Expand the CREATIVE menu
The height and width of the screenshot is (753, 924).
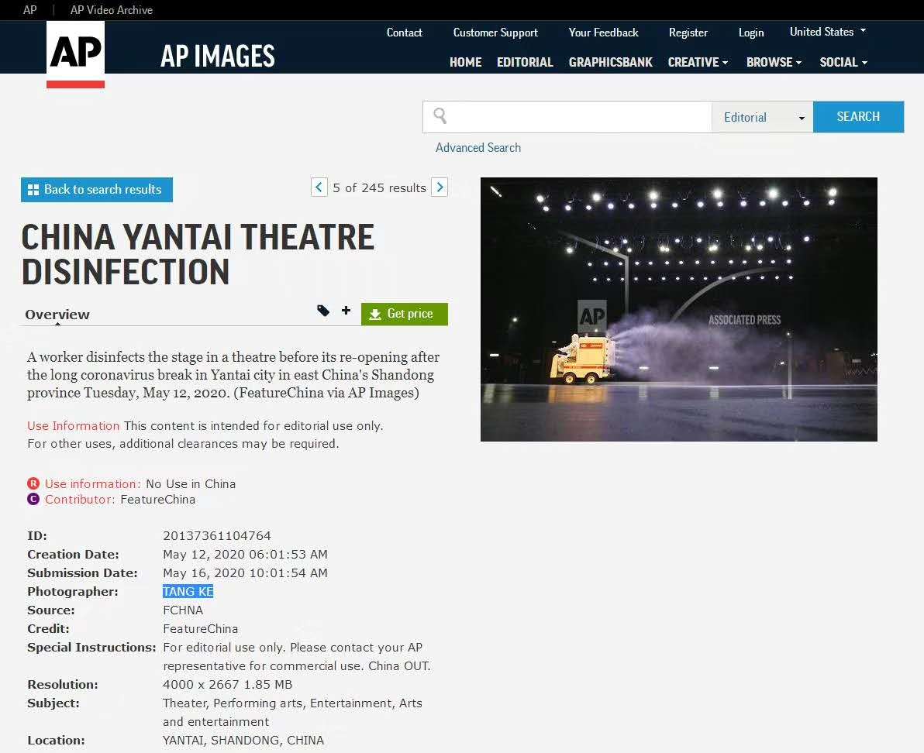pos(698,62)
